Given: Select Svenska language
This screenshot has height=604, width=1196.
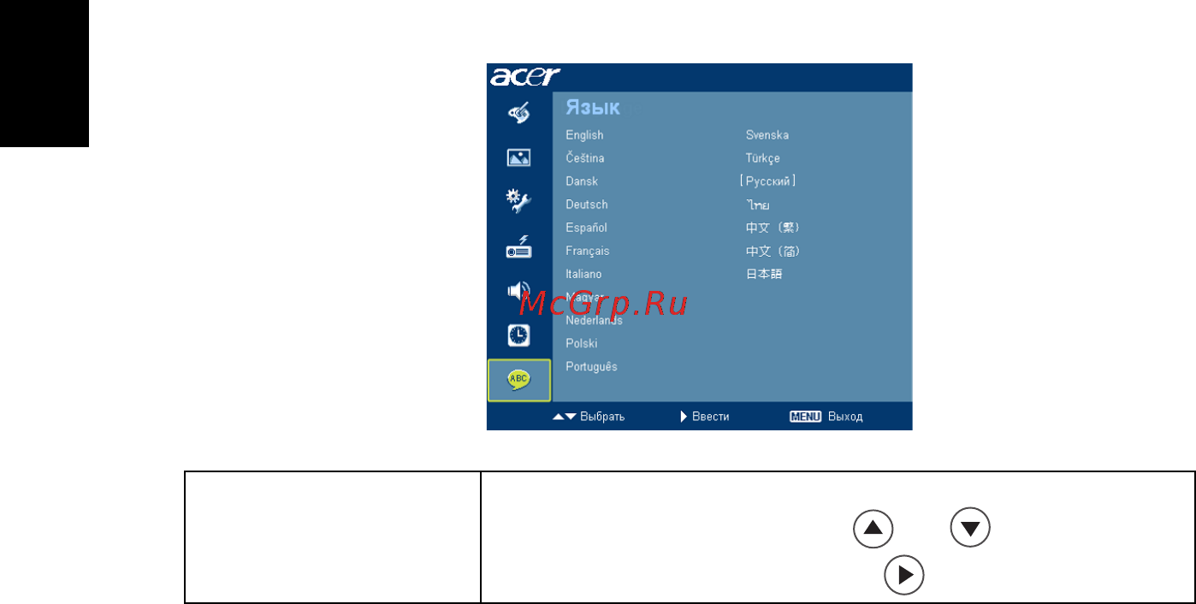Looking at the screenshot, I should point(767,135).
